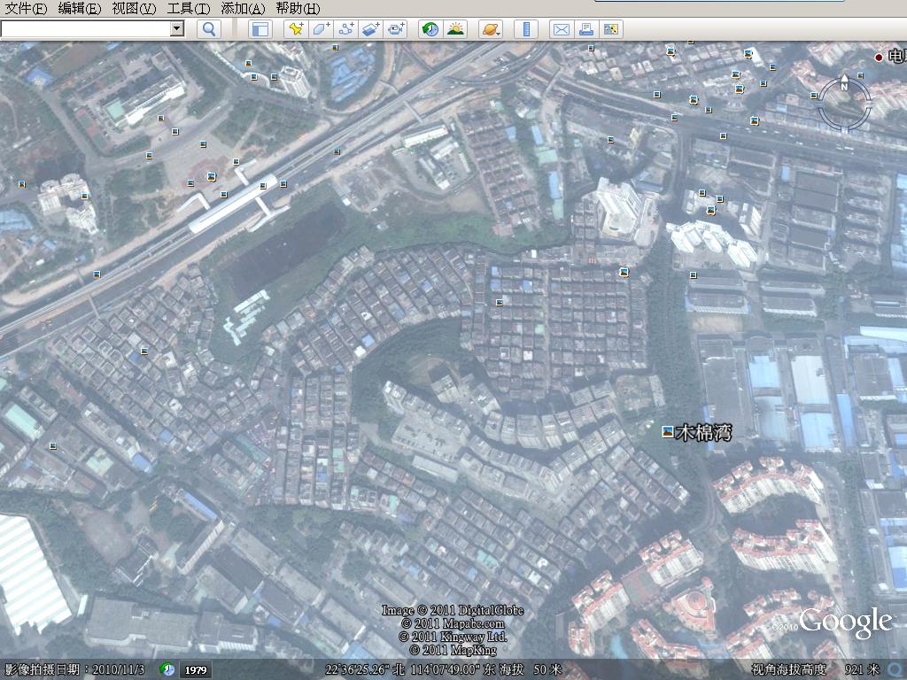Open the 文件(F) menu
Image resolution: width=907 pixels, height=680 pixels.
click(26, 9)
